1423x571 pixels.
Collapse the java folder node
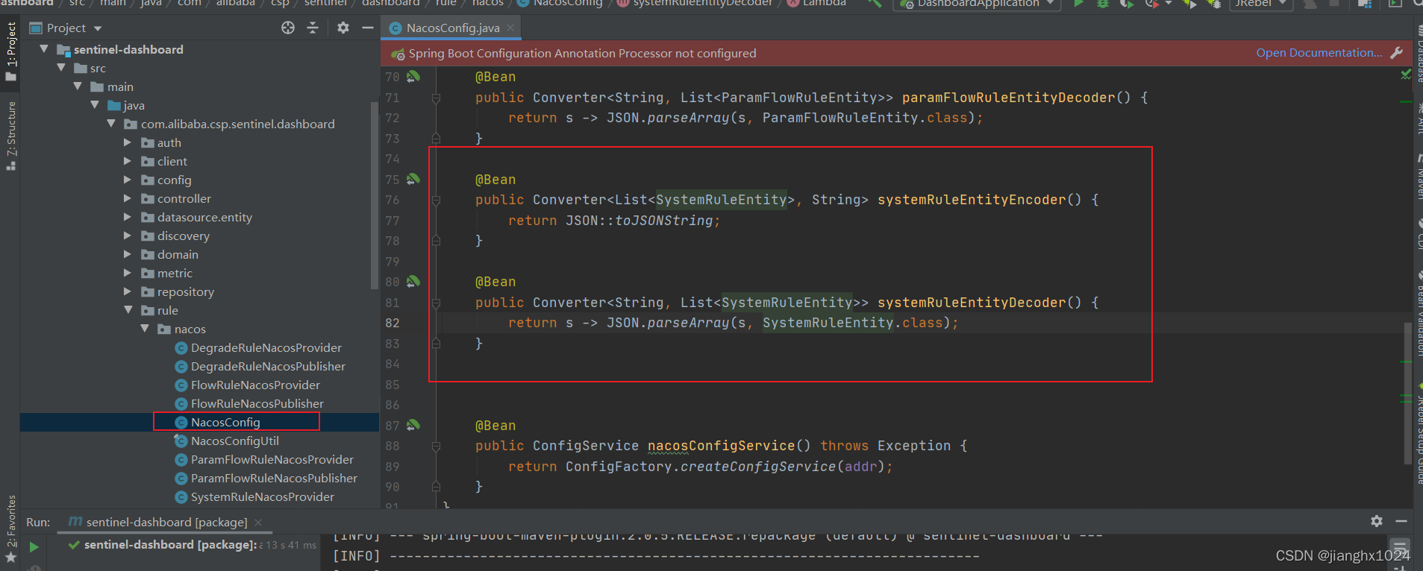click(95, 105)
